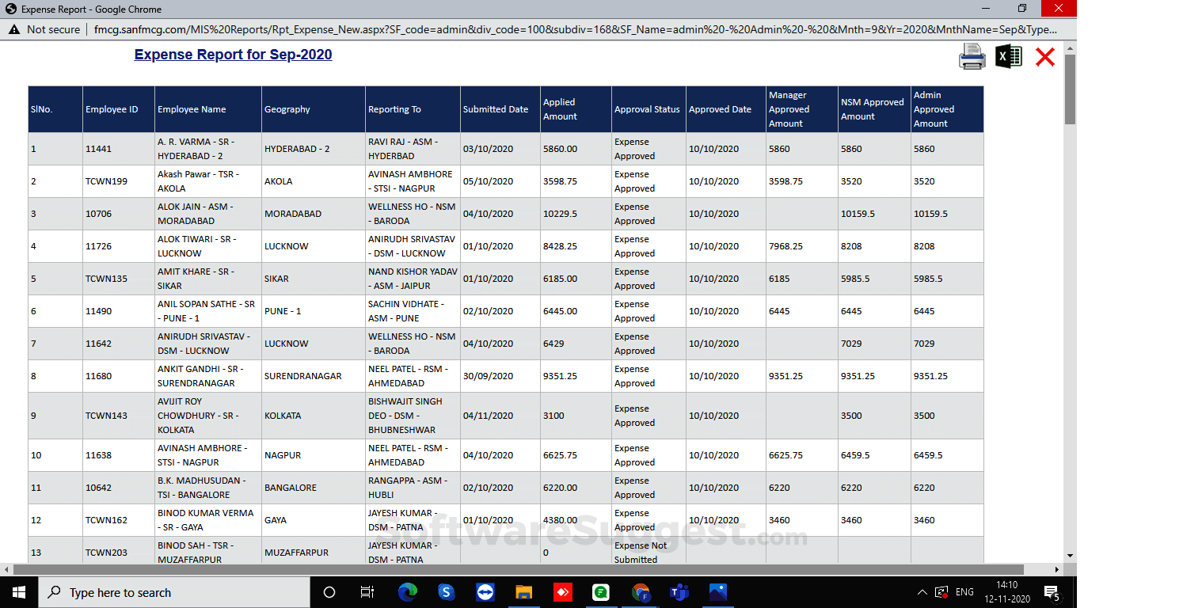Open the Expense Report for Sep-2020 heading link
The height and width of the screenshot is (608, 1183).
pyautogui.click(x=233, y=54)
